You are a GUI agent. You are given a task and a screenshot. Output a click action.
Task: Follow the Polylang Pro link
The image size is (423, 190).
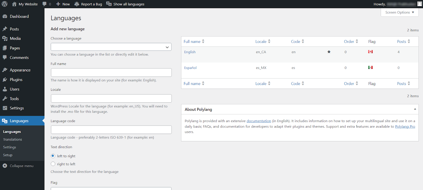coord(405,127)
